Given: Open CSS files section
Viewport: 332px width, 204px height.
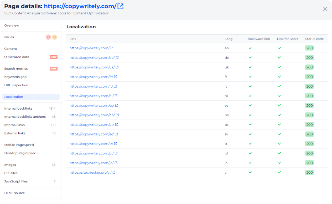Looking at the screenshot, I should coord(11,173).
